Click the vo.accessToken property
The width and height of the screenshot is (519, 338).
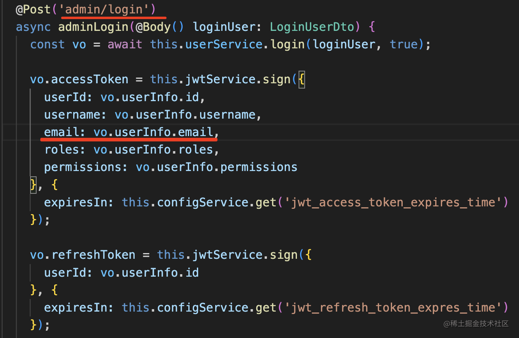[79, 79]
